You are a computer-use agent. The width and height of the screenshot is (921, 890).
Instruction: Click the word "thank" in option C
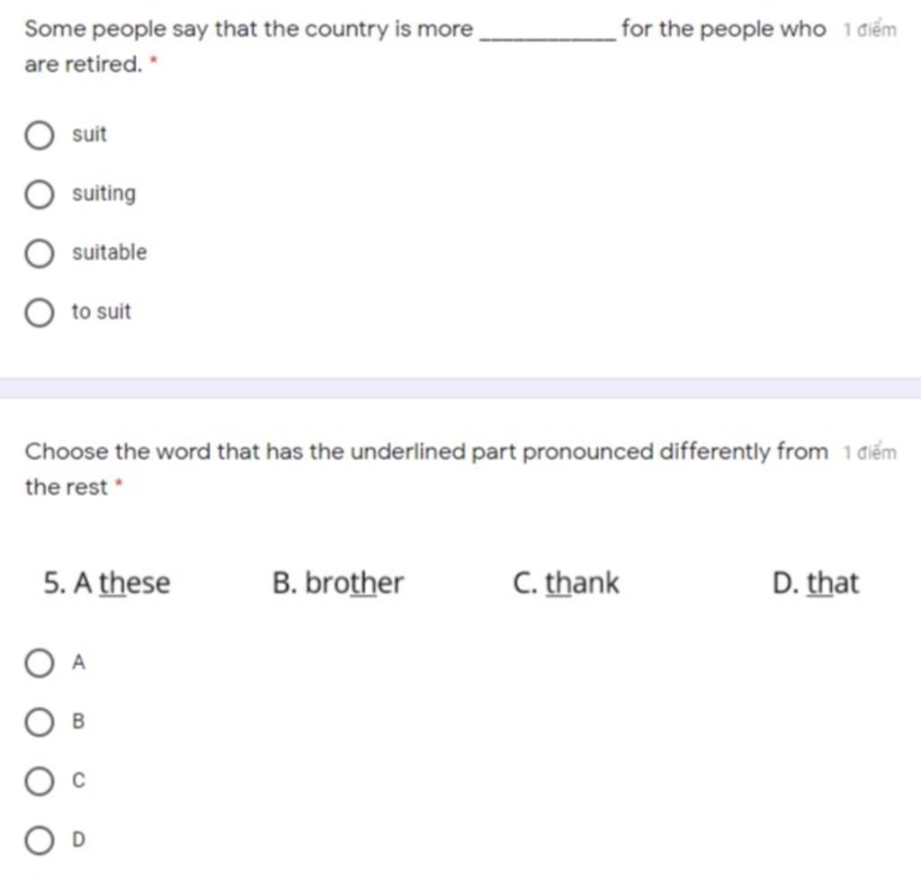582,583
